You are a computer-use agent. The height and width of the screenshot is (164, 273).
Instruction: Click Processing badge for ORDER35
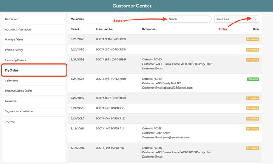pyautogui.click(x=253, y=50)
